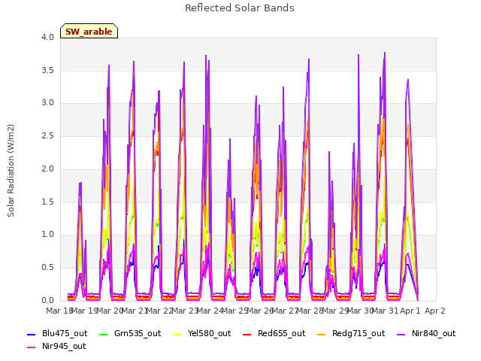
Task: Click the 4.0 y-axis tick label
Action: click(x=47, y=37)
